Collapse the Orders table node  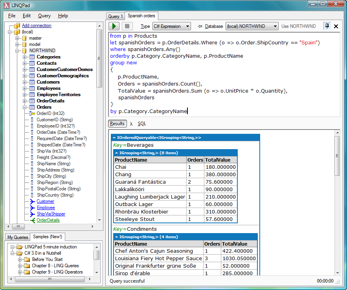click(24, 107)
